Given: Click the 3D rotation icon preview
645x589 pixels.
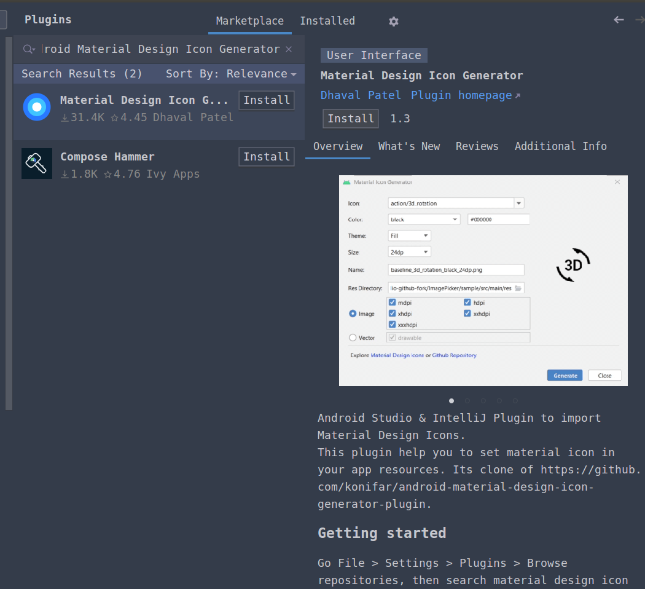Looking at the screenshot, I should [573, 265].
